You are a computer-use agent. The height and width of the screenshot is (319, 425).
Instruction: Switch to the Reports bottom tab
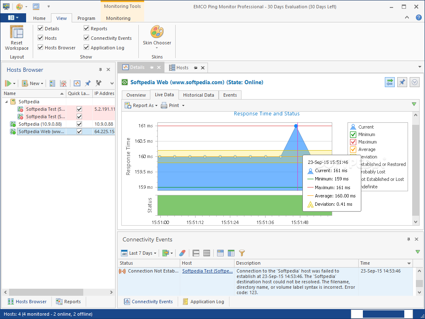(69, 302)
